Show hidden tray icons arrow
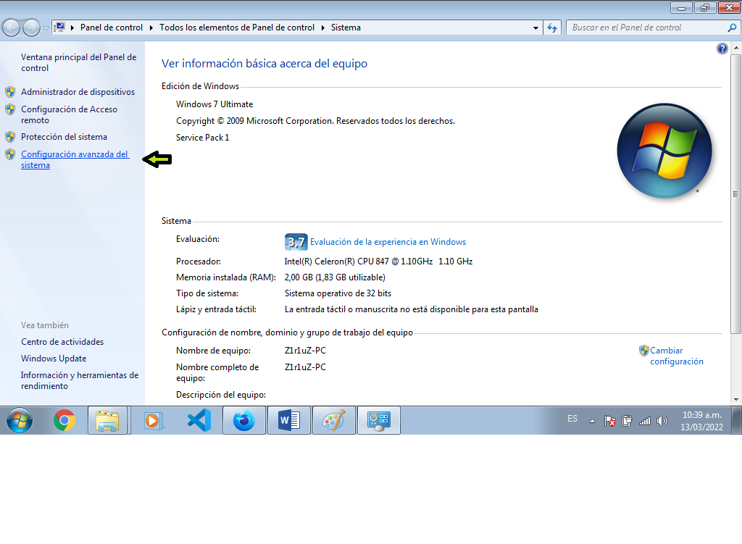 (592, 421)
